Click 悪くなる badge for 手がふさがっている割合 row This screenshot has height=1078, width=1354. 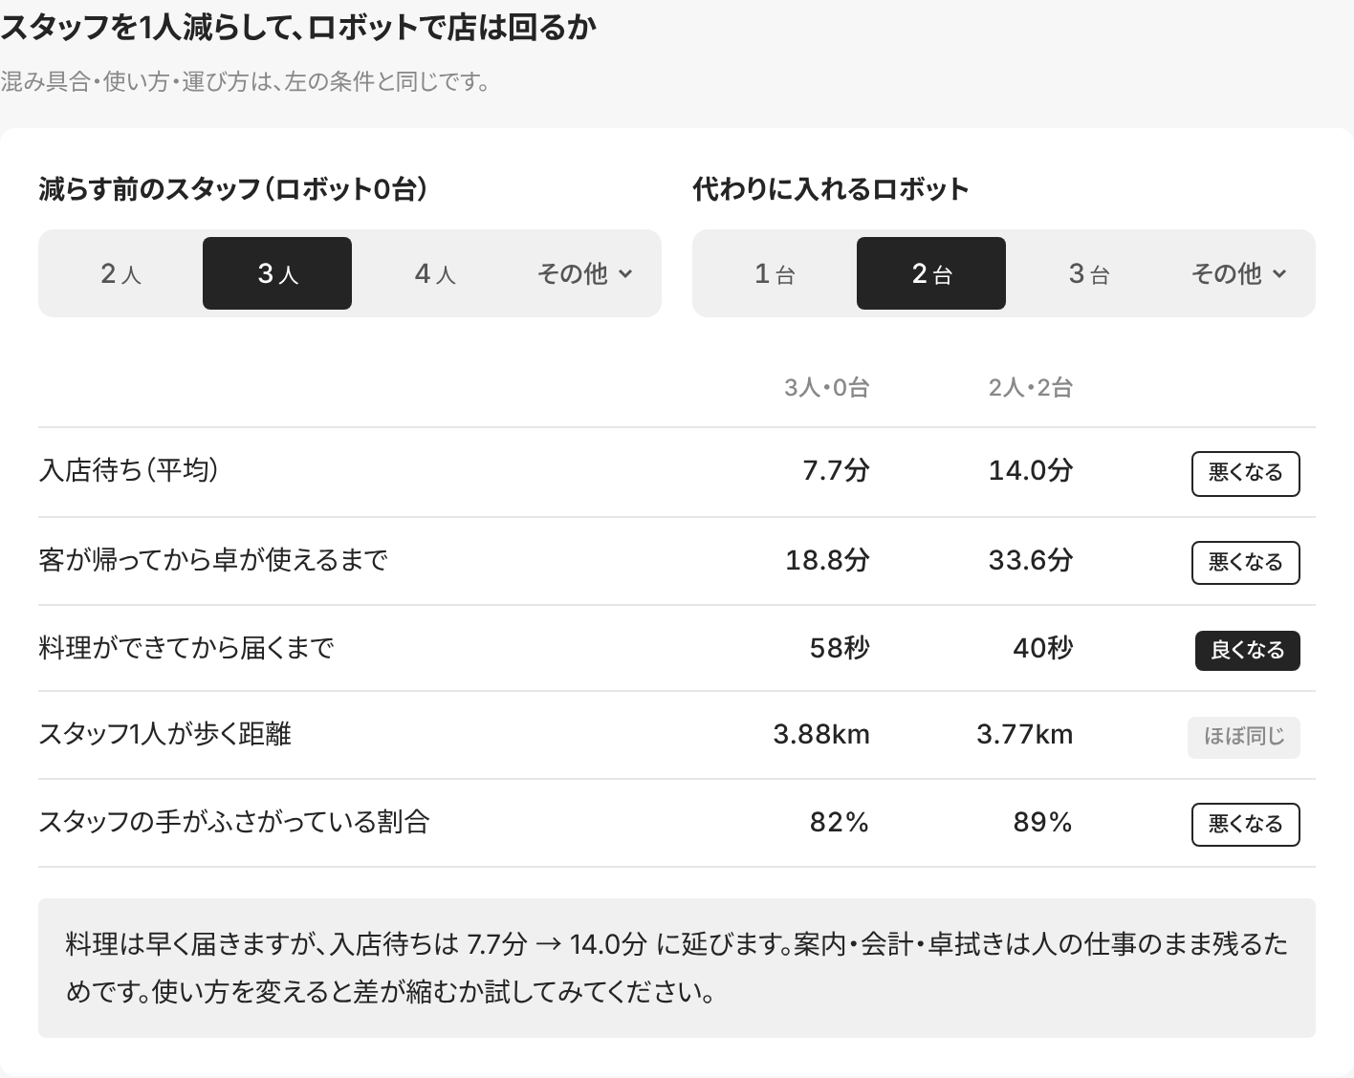click(x=1245, y=824)
